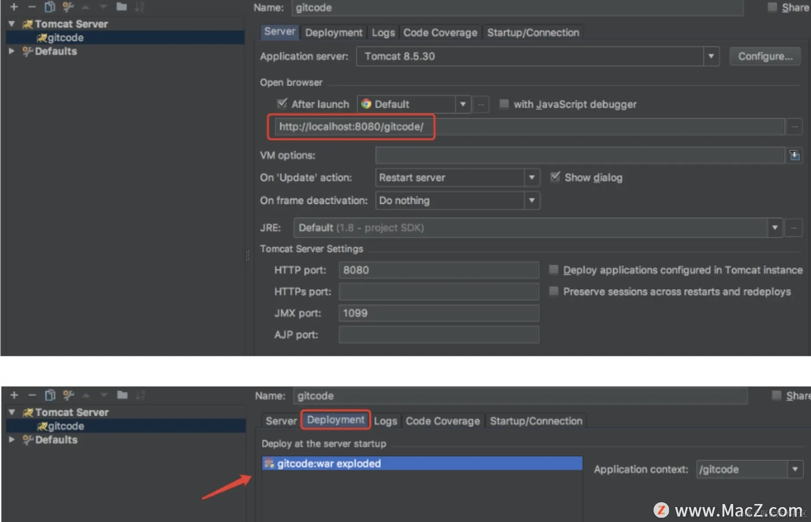Browse browsers via ellipsis next to Default browser

point(481,105)
